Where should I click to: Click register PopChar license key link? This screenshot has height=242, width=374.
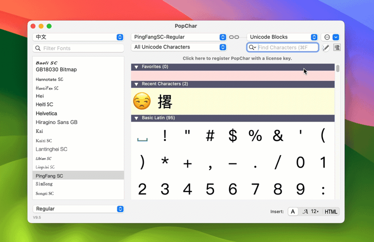click(x=237, y=58)
